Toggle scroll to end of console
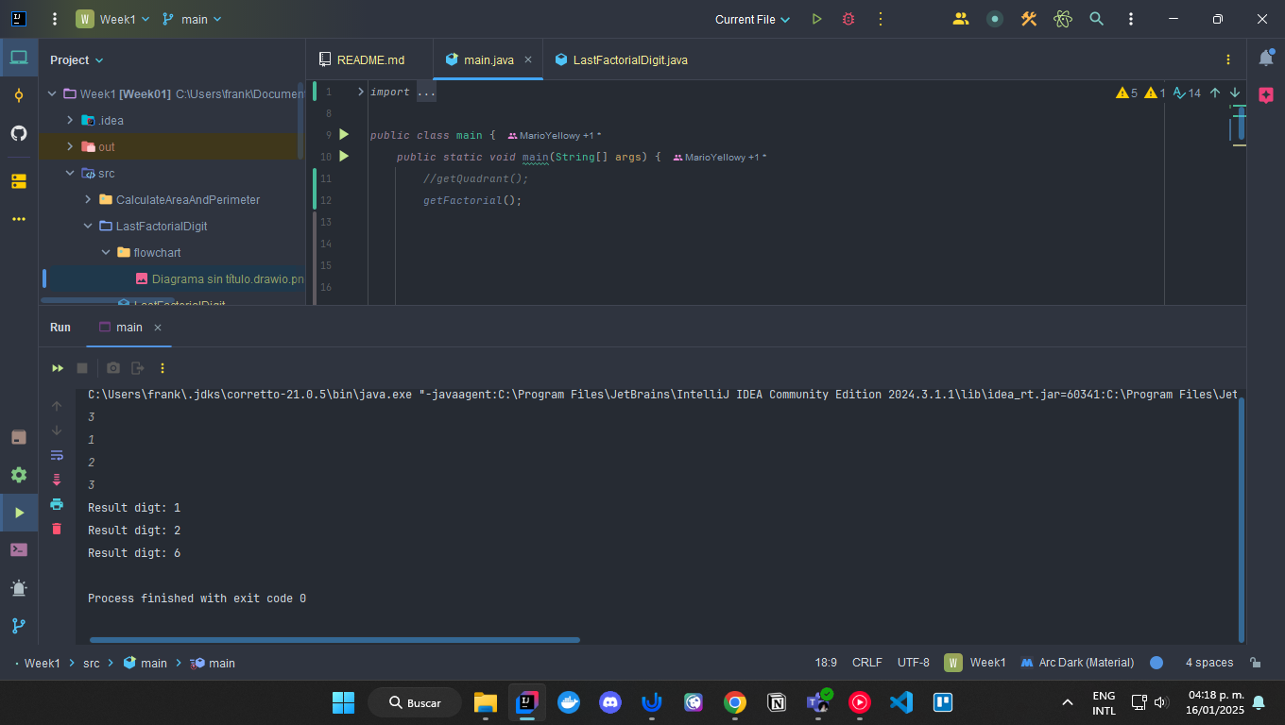The image size is (1285, 725). point(57,480)
